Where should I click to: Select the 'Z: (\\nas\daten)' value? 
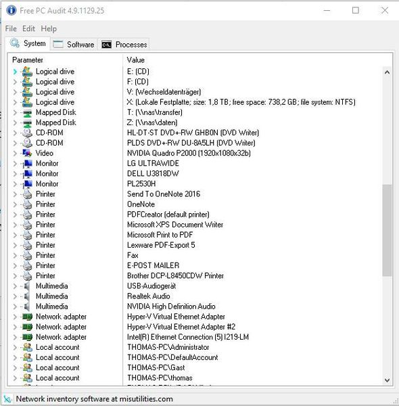coord(152,122)
